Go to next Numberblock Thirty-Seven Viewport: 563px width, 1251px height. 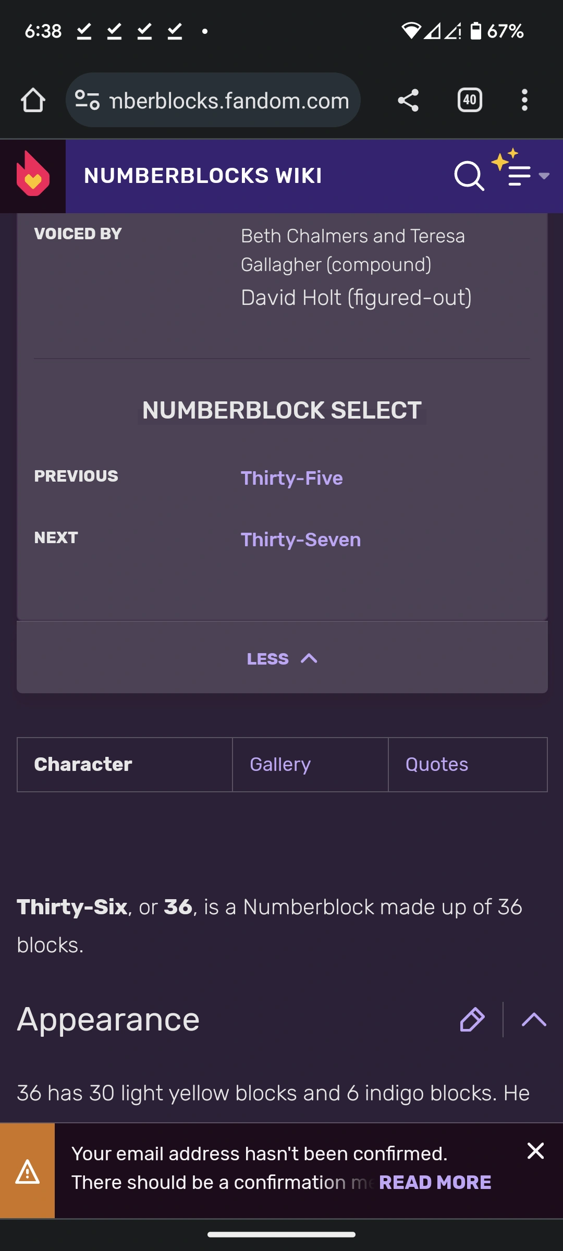tap(301, 539)
